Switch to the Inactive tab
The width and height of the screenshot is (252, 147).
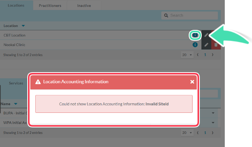(x=84, y=6)
